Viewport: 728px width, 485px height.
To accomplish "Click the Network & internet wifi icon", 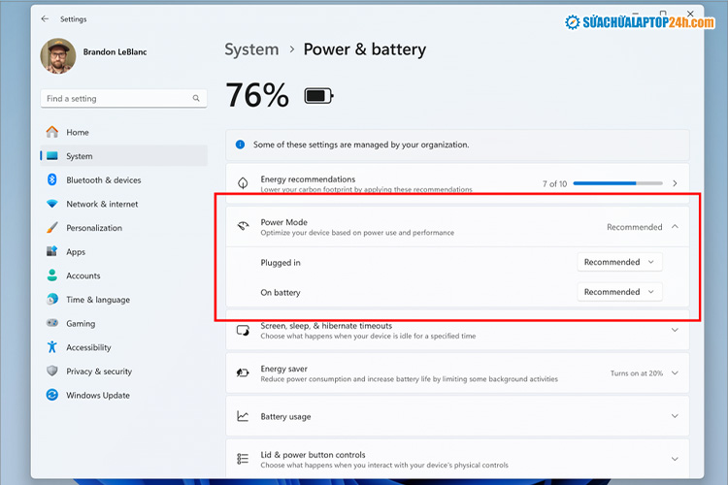I will [52, 204].
